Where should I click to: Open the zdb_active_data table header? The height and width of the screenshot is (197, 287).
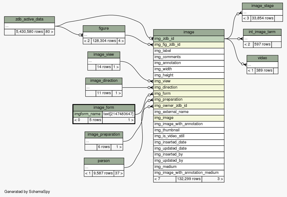[x=29, y=20]
